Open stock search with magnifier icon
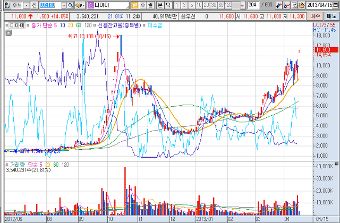Screen dimensions: 340x223 (x=70, y=5)
